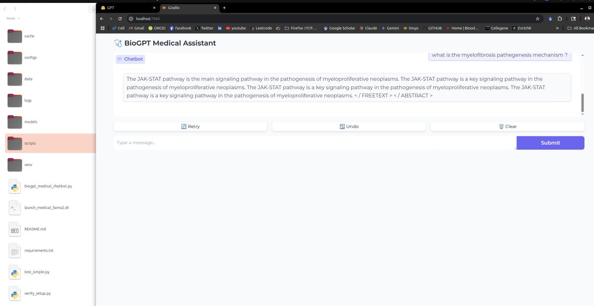The height and width of the screenshot is (306, 594).
Task: Click the Retry button
Action: pos(190,126)
